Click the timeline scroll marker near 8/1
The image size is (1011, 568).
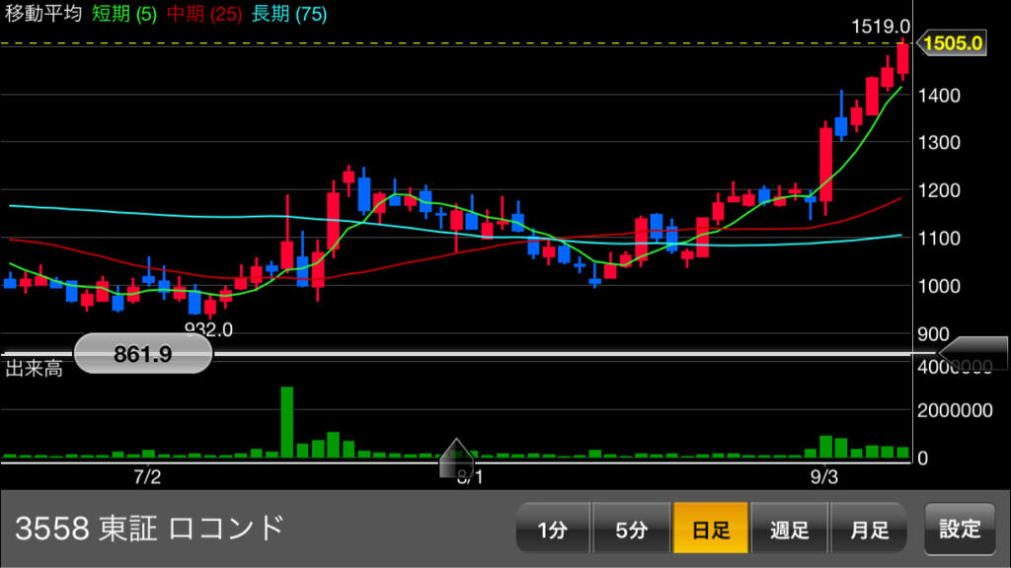coord(456,459)
